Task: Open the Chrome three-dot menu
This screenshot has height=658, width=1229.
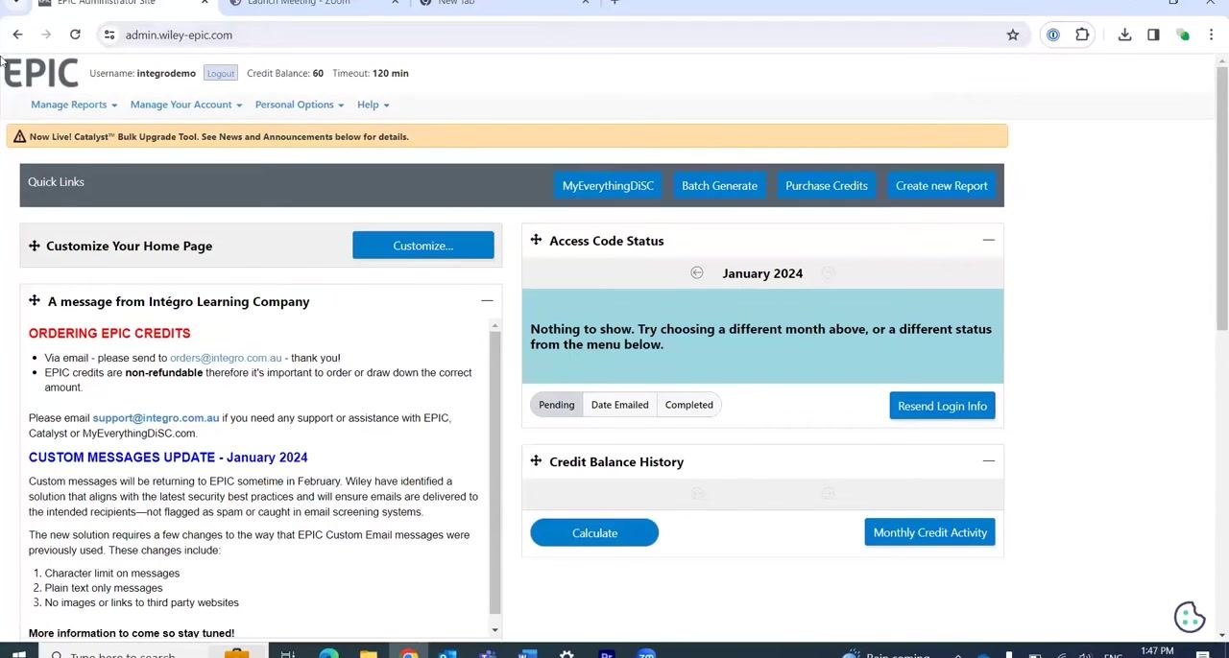Action: pyautogui.click(x=1212, y=35)
